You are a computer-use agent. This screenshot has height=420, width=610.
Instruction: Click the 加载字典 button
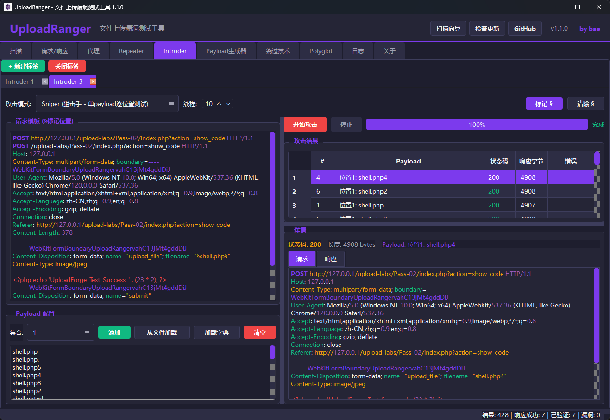[217, 332]
